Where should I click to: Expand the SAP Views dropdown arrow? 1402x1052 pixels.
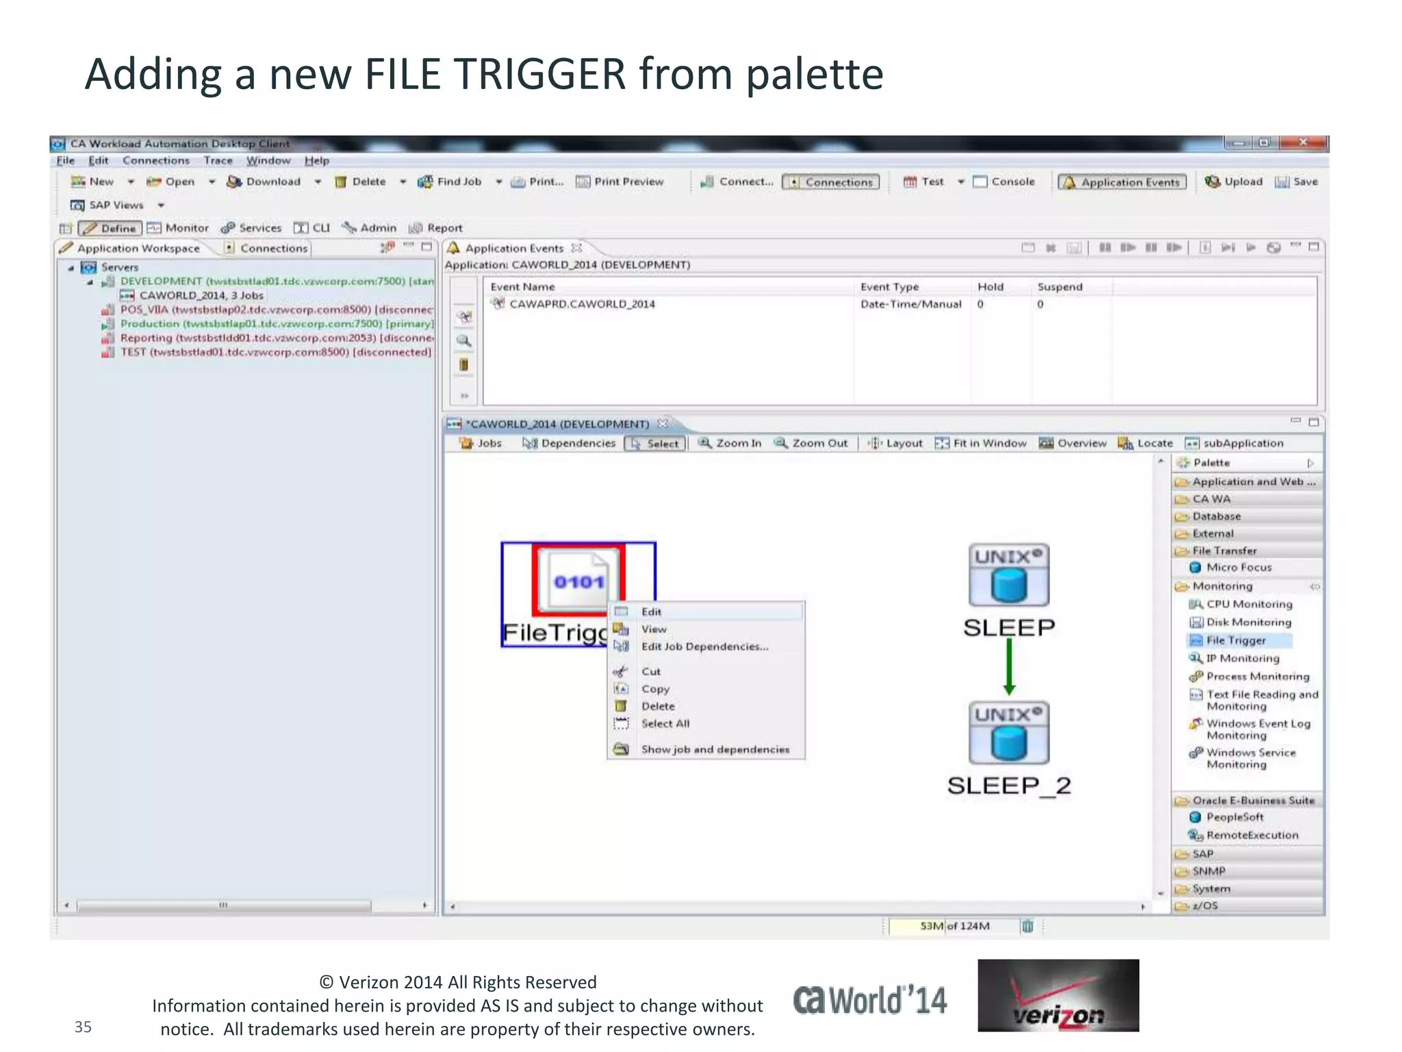(161, 205)
